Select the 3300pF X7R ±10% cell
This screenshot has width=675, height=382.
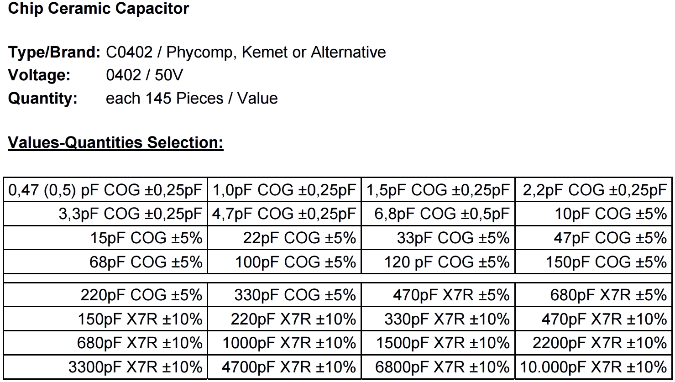coord(135,367)
